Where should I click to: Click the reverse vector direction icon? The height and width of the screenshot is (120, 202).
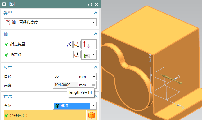69,44
